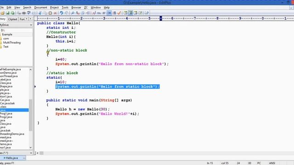The image size is (294, 165).
Task: Open the Project menu
Action: (54, 7)
